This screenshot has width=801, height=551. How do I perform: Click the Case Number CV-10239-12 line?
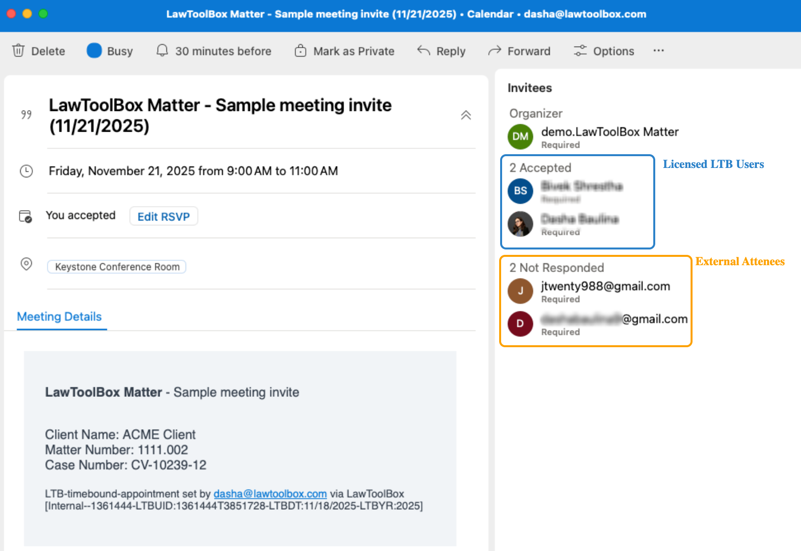(x=126, y=465)
